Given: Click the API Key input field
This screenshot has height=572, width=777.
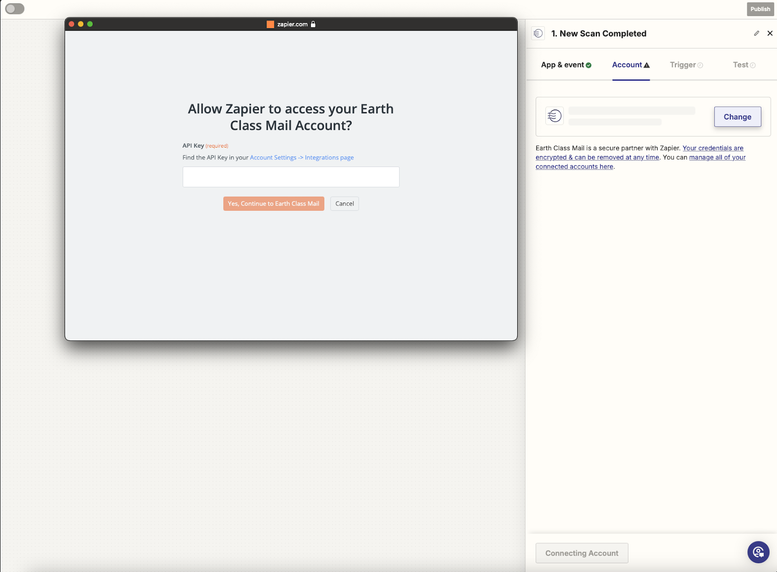Looking at the screenshot, I should point(291,177).
